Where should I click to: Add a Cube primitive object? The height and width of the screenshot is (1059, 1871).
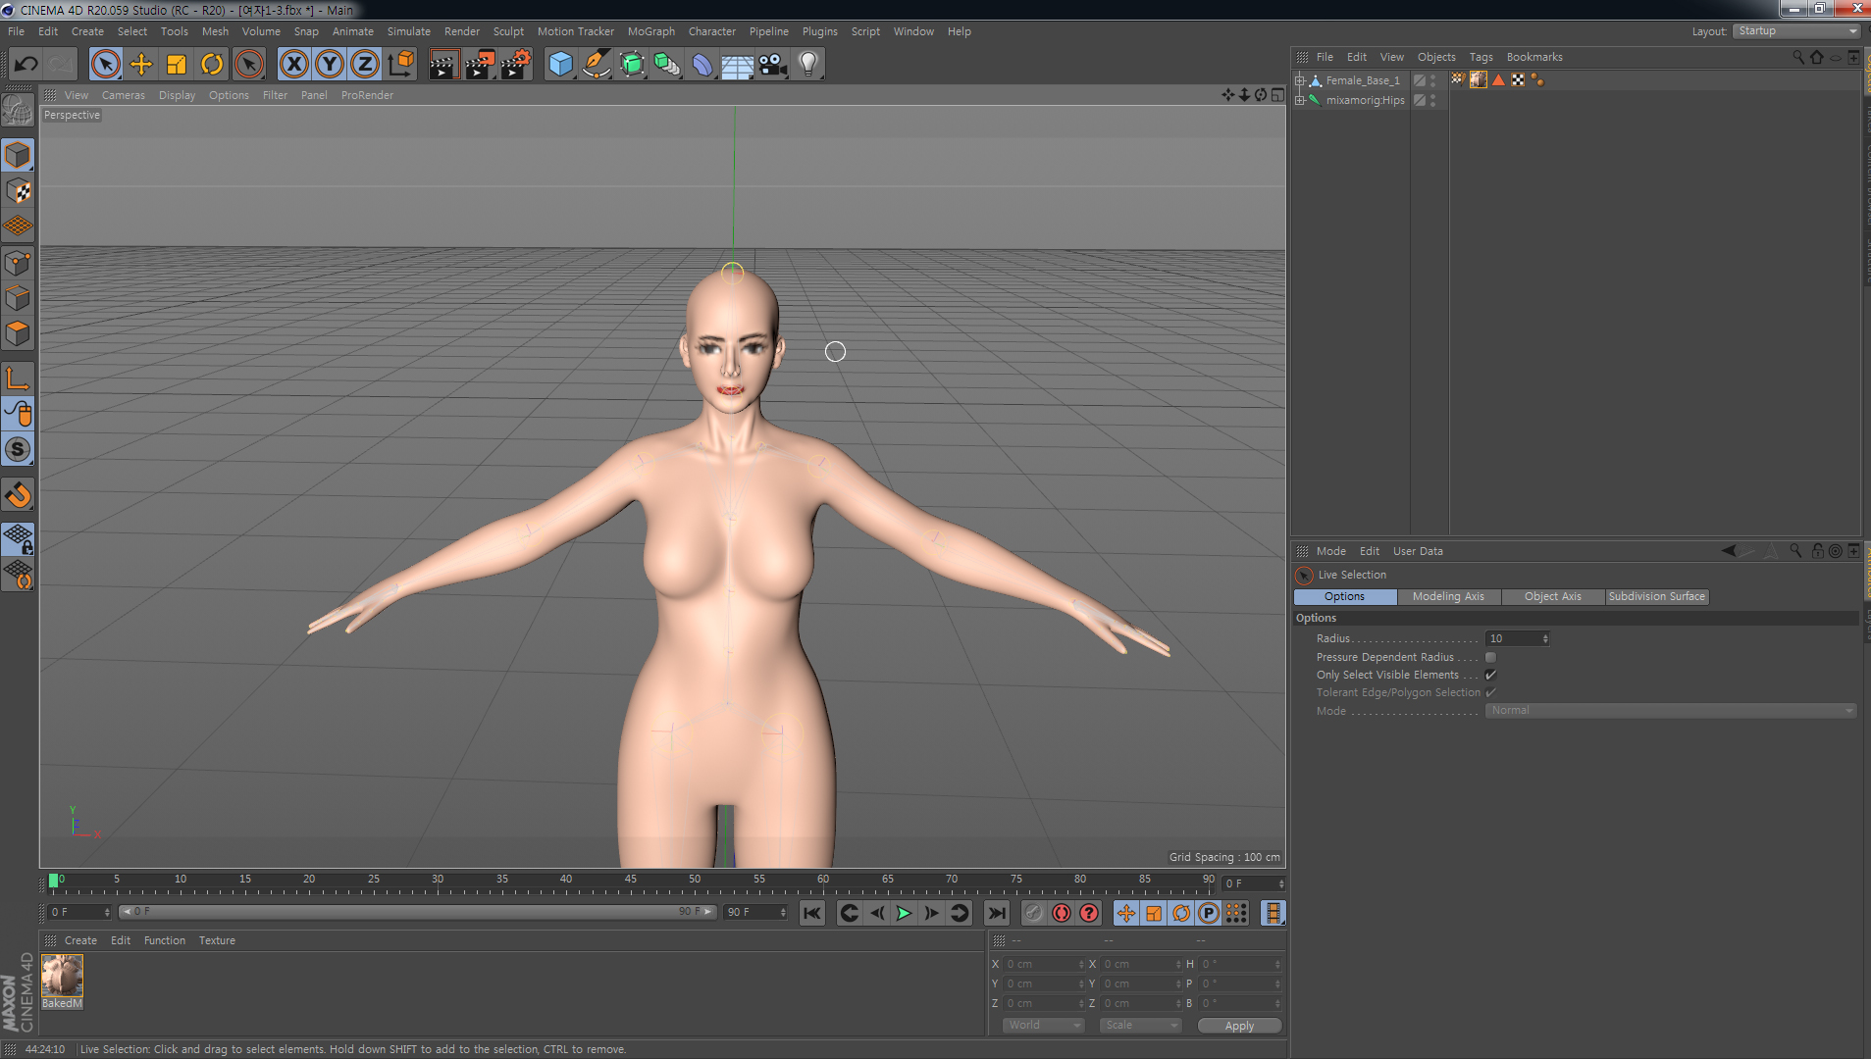560,65
